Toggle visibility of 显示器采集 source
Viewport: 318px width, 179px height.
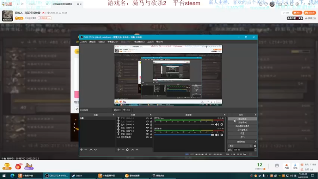[147, 137]
